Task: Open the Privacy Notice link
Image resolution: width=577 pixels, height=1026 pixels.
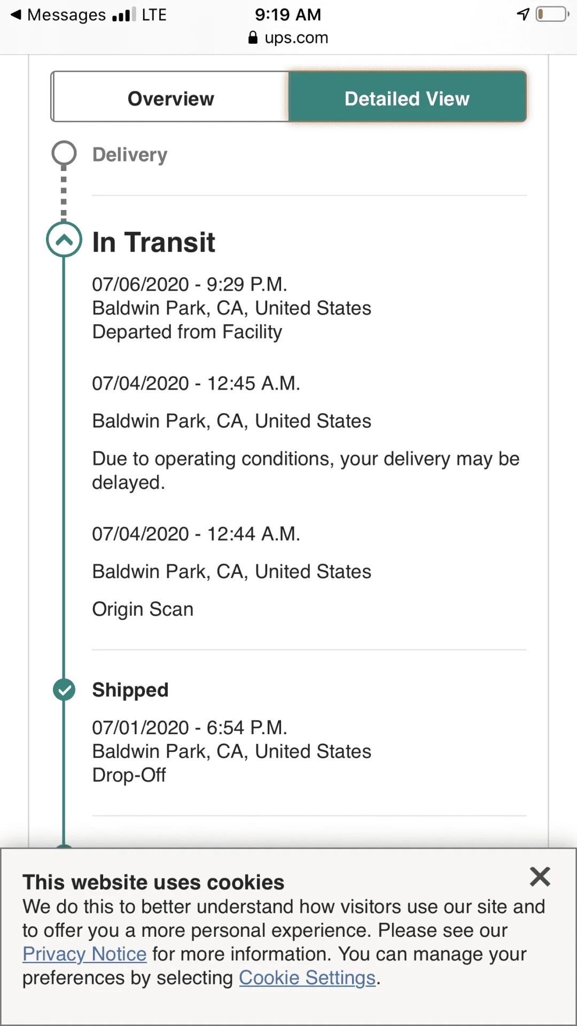Action: coord(84,954)
